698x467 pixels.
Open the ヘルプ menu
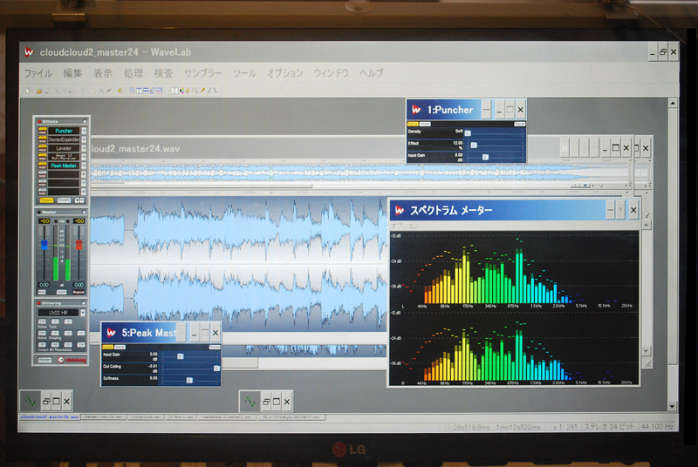[372, 73]
